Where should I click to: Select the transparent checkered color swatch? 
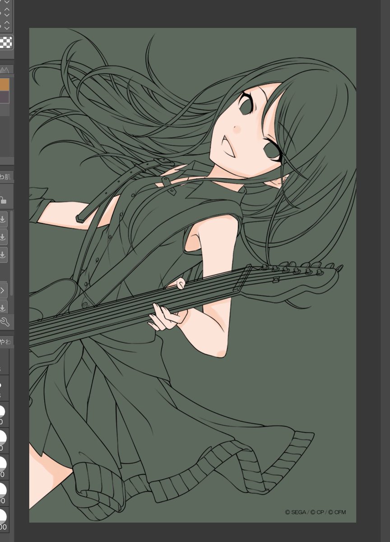click(x=6, y=42)
